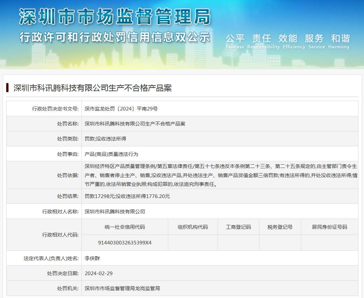Click banner slogan 效能 Efficiency

[x=294, y=41]
